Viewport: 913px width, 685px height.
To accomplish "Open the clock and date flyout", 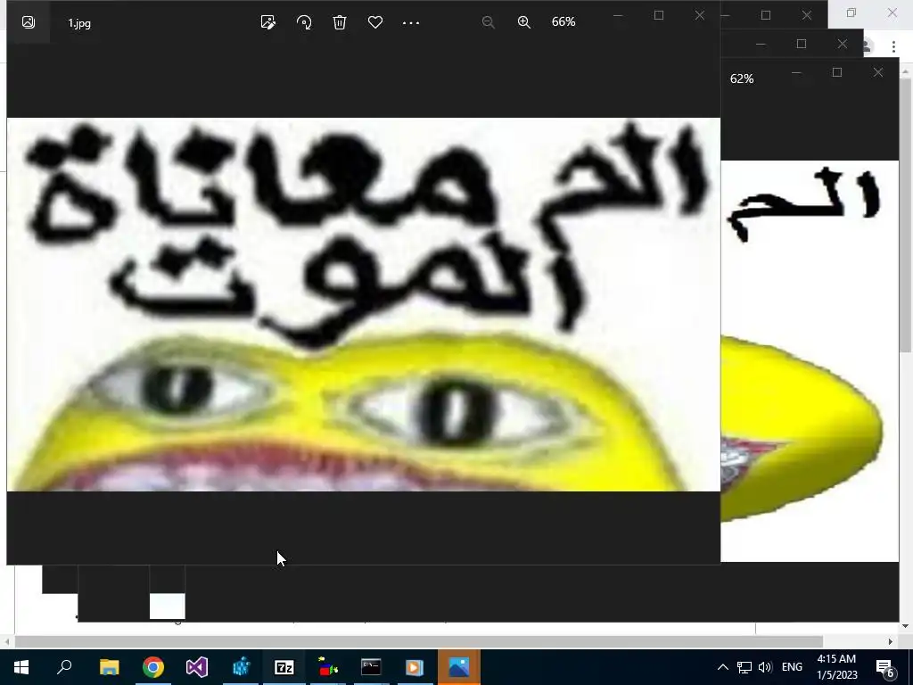I will pyautogui.click(x=836, y=667).
